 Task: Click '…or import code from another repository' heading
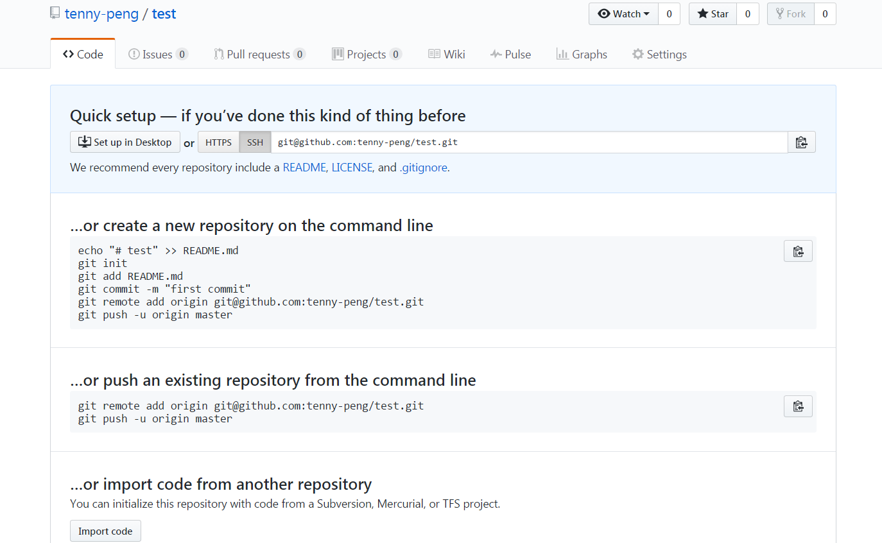tap(221, 483)
